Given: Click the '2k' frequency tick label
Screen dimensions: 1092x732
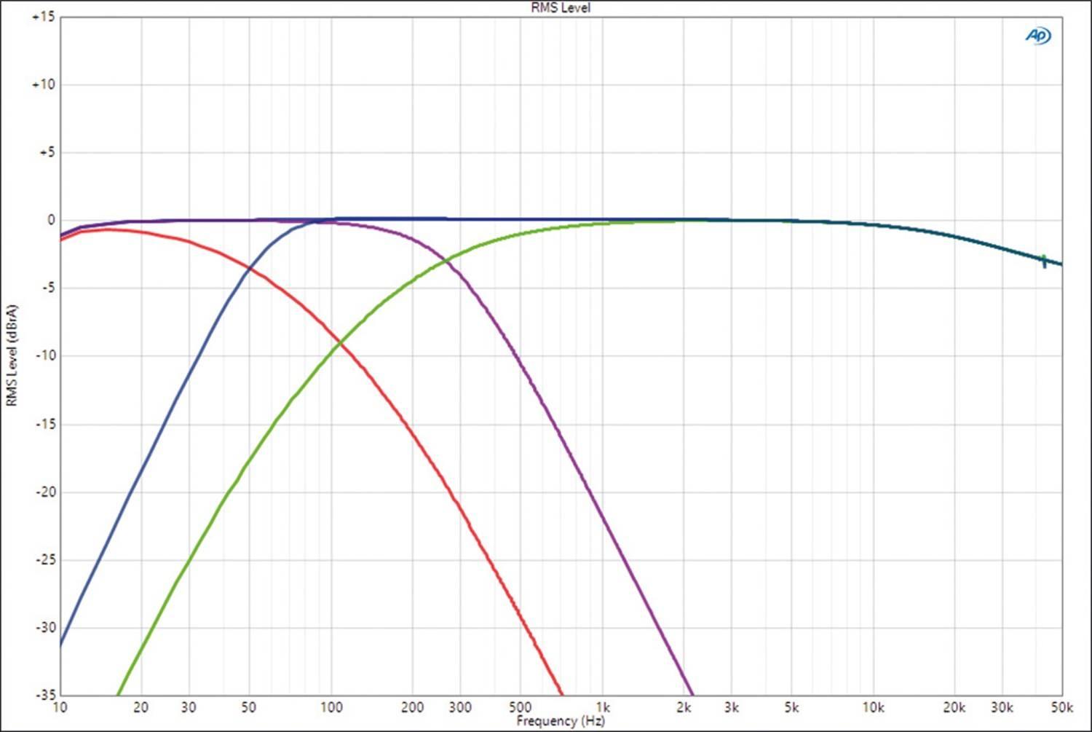Looking at the screenshot, I should 684,707.
